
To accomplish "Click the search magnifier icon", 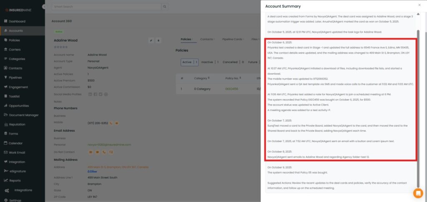I will (165, 7).
